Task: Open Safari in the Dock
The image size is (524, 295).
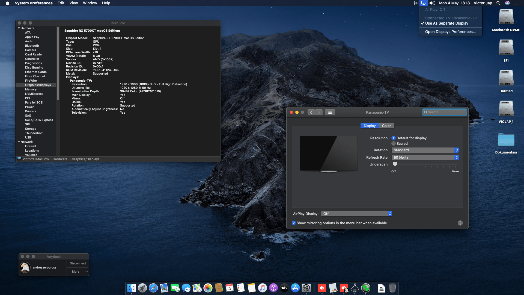Action: coord(153,288)
